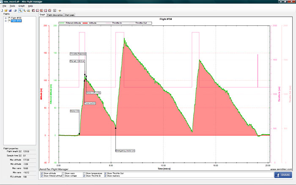Viewport: 296px width, 185px height.
Task: Open the File menu
Action: (4, 6)
